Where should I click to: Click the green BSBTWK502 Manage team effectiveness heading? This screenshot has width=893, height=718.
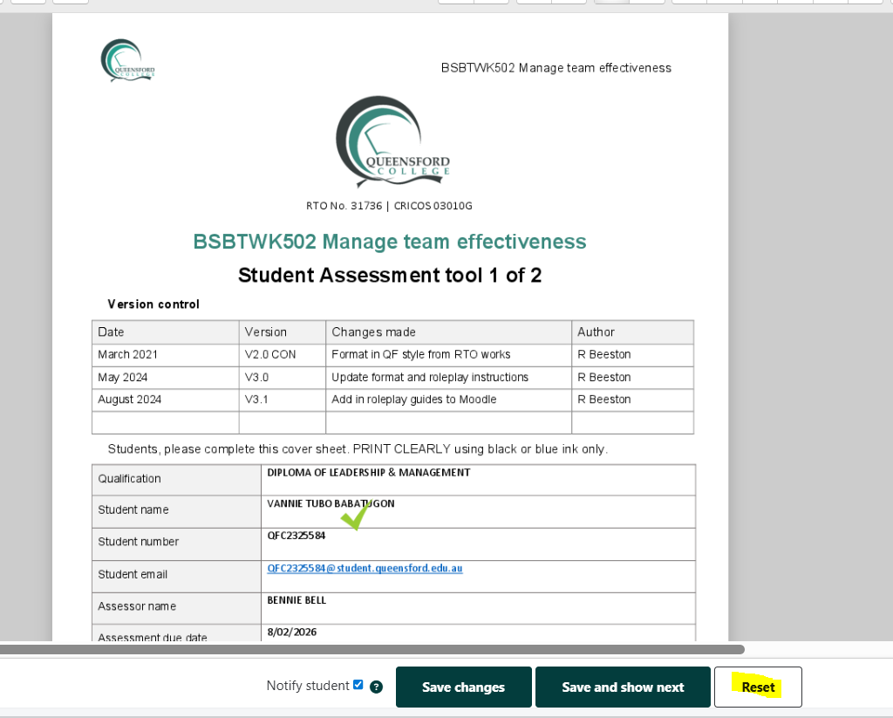click(x=390, y=242)
